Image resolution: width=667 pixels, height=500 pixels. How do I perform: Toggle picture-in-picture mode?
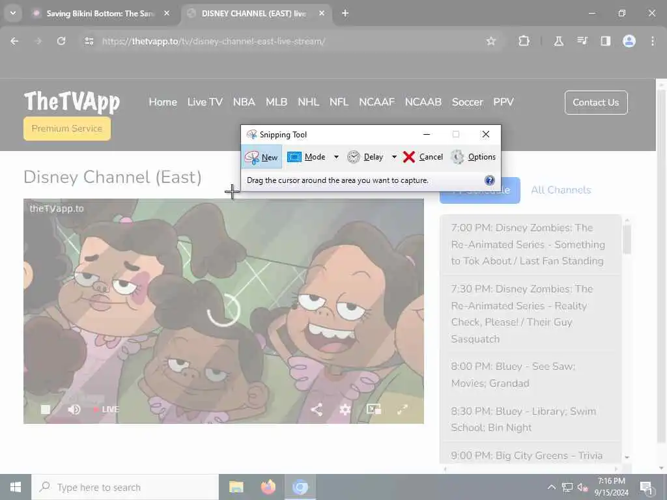tap(374, 410)
